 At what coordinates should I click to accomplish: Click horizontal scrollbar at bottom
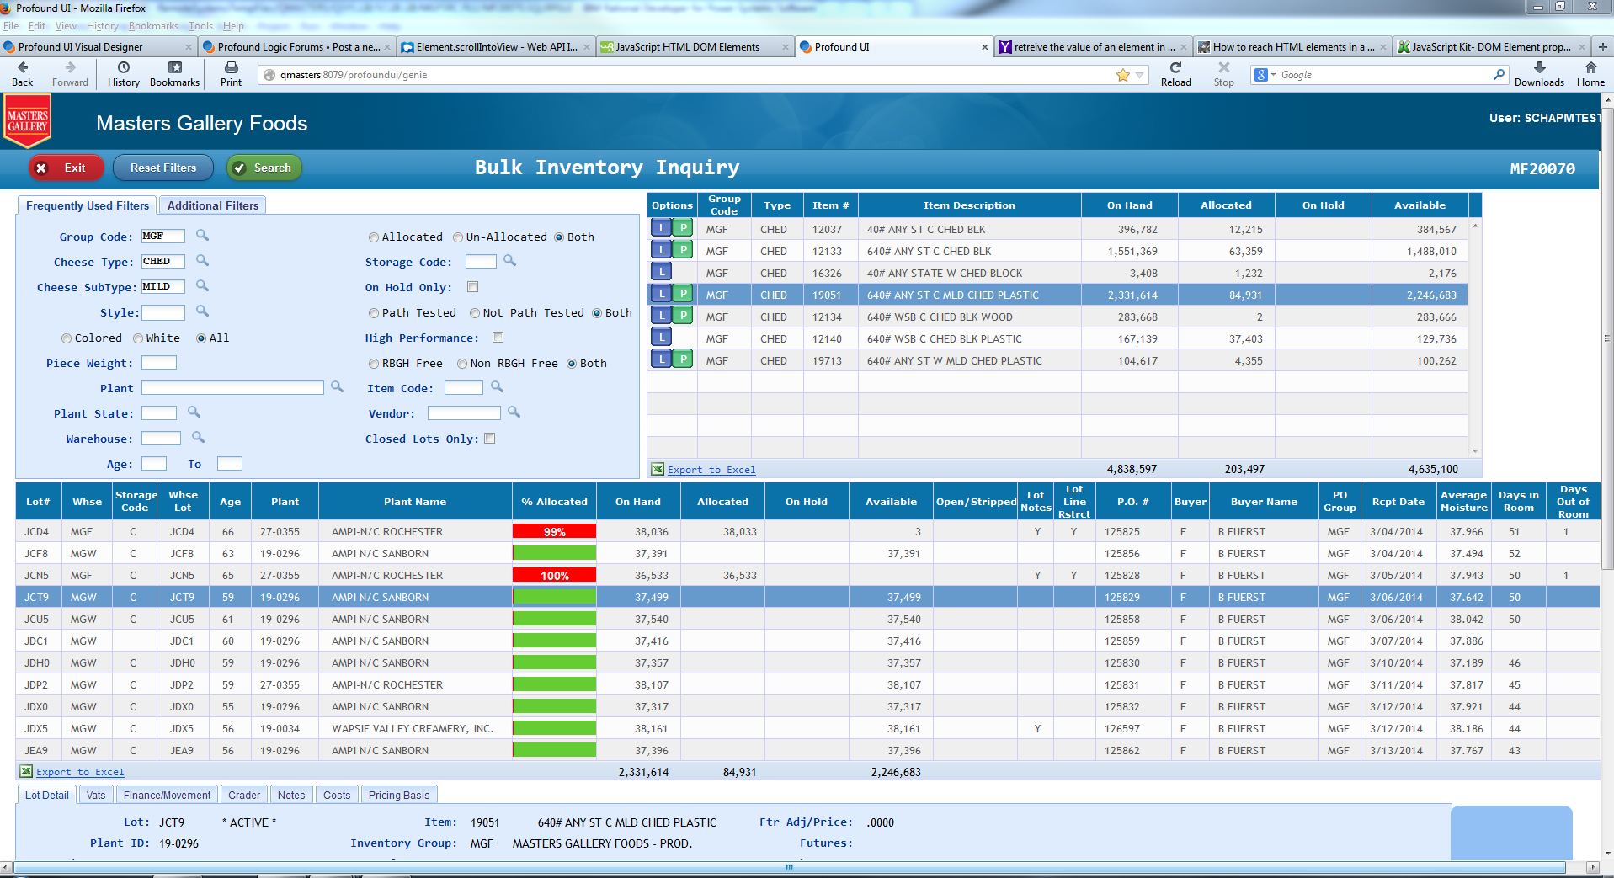tap(789, 867)
